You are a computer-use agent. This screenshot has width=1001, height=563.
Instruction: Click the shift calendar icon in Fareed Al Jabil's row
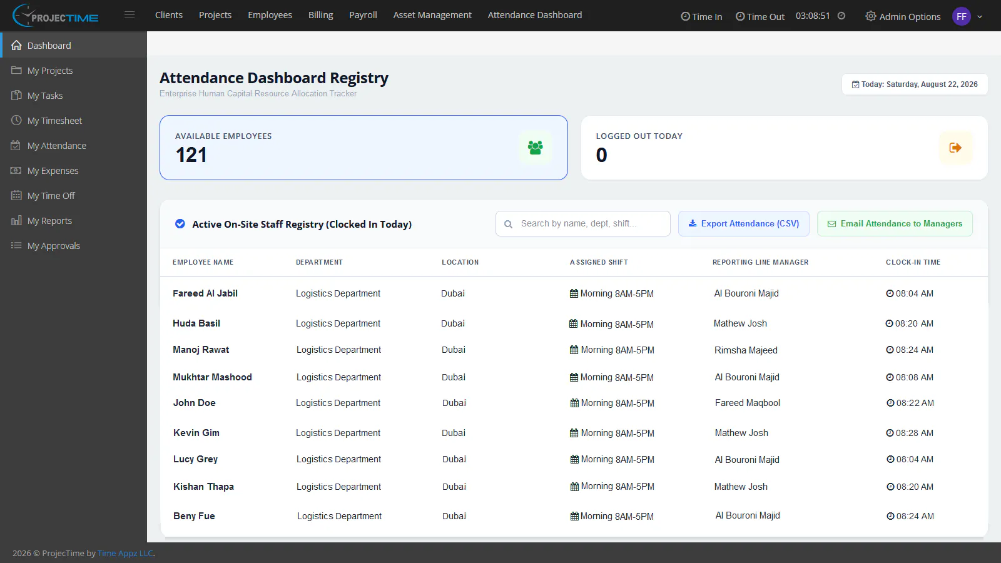tap(574, 293)
